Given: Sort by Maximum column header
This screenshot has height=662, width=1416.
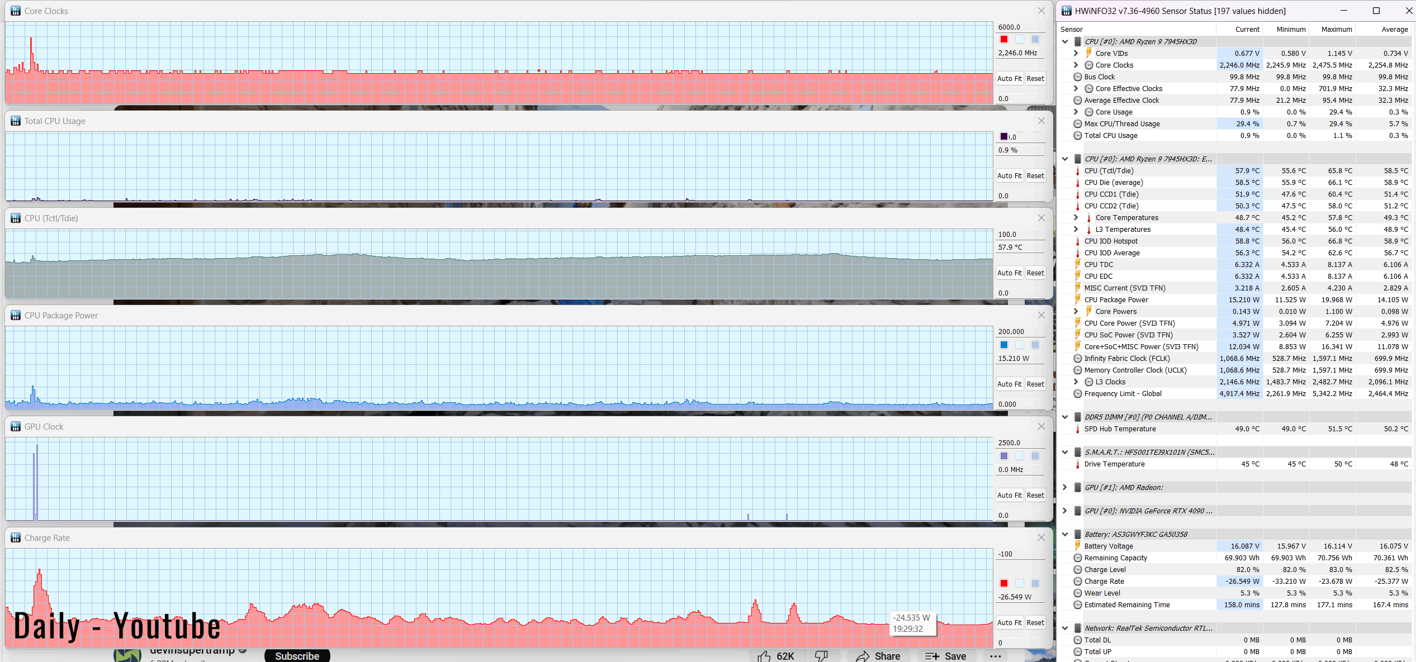Looking at the screenshot, I should (1332, 29).
